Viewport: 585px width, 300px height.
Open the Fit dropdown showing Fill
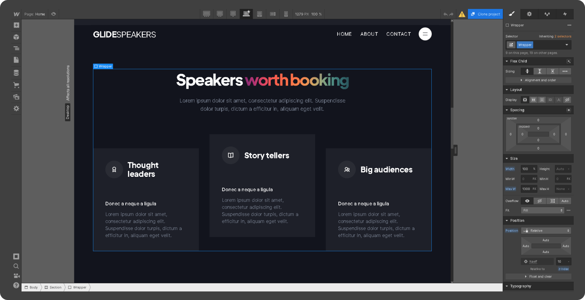pos(543,210)
